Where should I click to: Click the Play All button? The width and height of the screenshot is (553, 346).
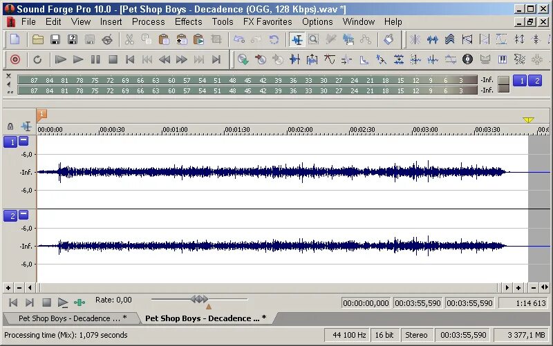[x=61, y=59]
